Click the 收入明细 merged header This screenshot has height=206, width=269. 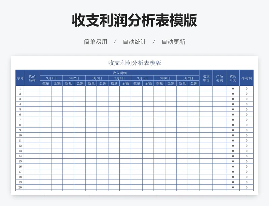[x=120, y=73]
